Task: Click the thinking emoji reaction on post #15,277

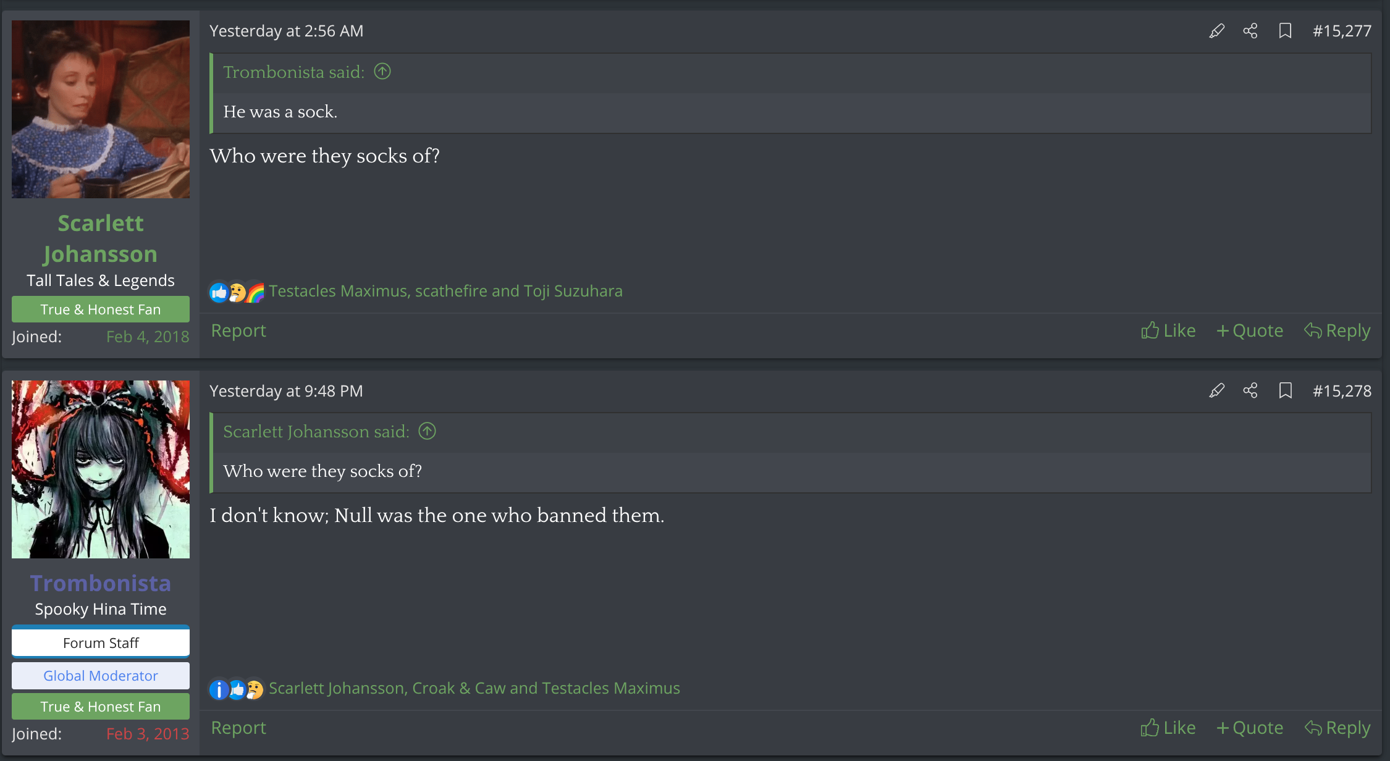Action: click(237, 292)
